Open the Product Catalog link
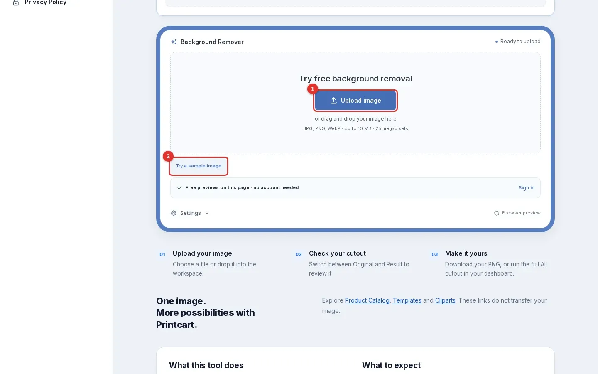 click(x=367, y=300)
